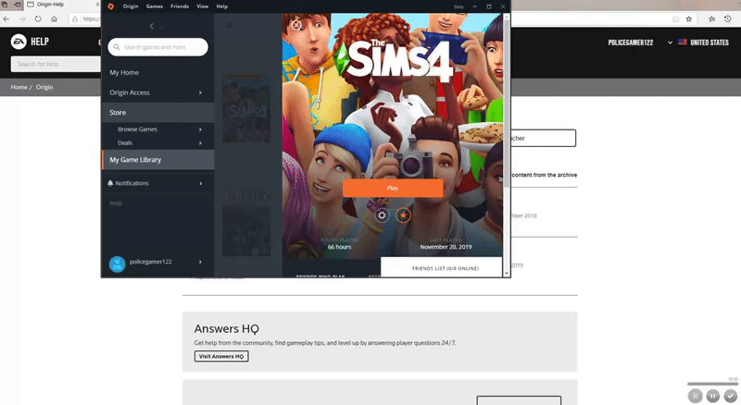
Task: Click the tab actions icon at browser top-left
Action: tap(5, 5)
